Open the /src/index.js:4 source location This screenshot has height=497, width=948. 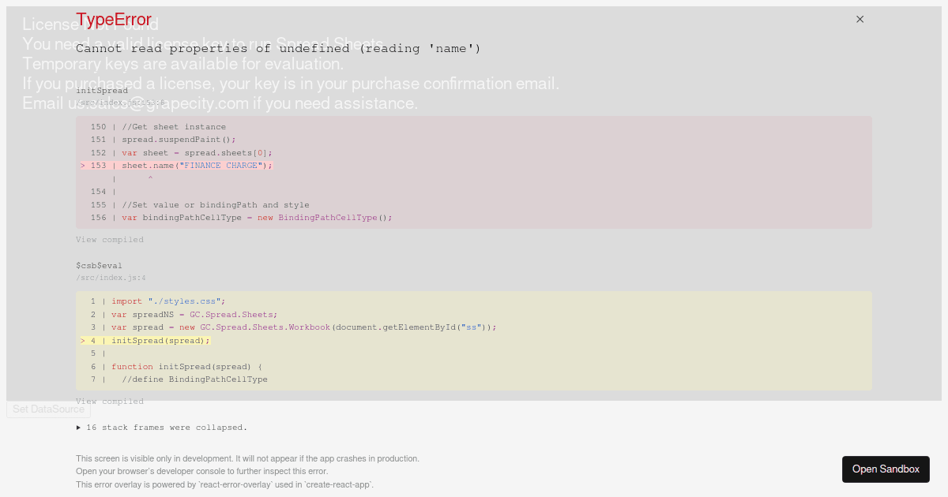click(111, 277)
